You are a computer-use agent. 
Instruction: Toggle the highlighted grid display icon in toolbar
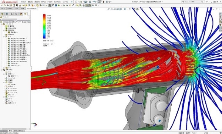click(x=50, y=6)
